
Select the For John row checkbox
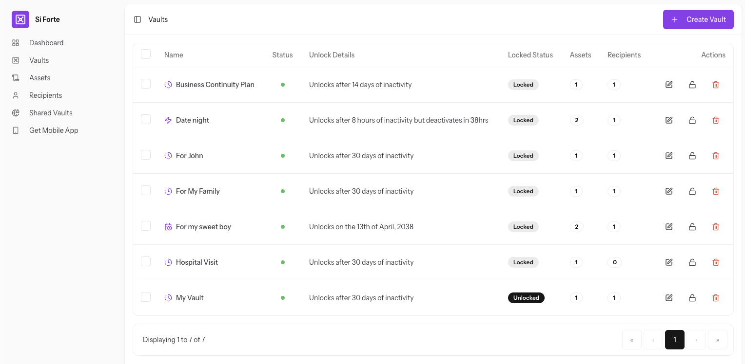pos(146,155)
